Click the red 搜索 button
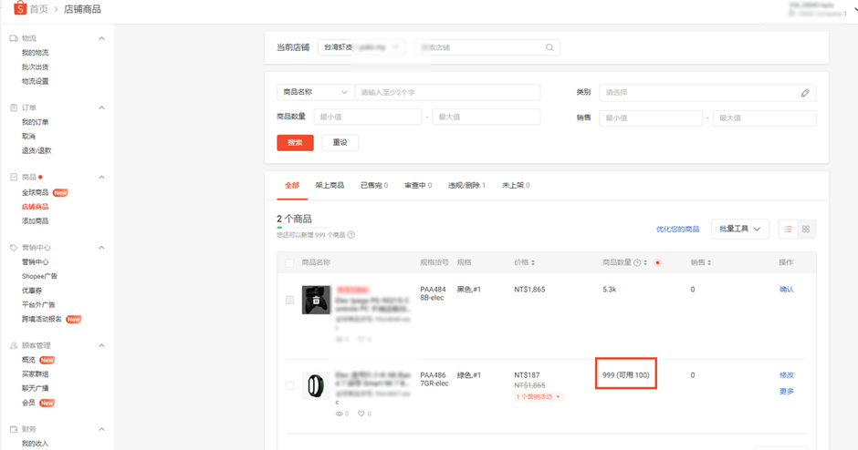The height and width of the screenshot is (450, 858). 295,142
